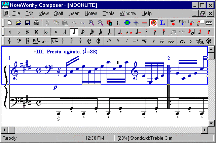This screenshot has width=216, height=143.
Task: Choose quarter note duration
Action: [x=74, y=32]
